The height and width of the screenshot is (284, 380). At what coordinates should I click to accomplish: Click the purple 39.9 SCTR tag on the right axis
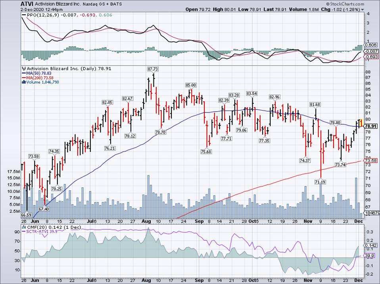[x=370, y=256]
